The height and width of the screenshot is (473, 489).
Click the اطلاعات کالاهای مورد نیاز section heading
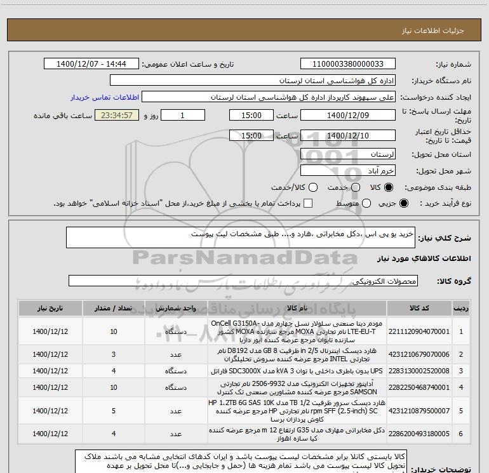[x=424, y=258]
